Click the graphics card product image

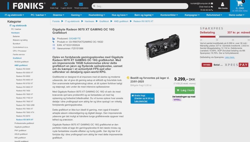pyautogui.click(x=162, y=47)
